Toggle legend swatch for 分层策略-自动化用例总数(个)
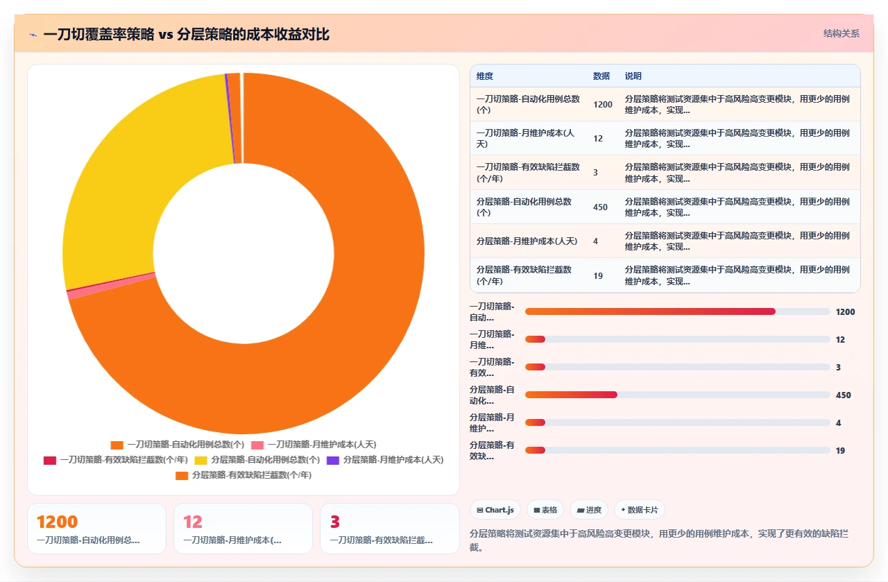 coord(201,460)
